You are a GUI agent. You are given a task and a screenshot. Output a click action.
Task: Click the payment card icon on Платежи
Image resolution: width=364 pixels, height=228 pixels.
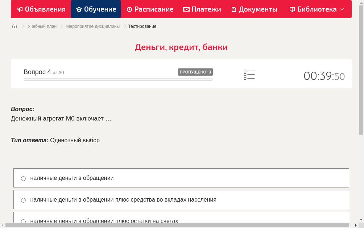tap(186, 9)
